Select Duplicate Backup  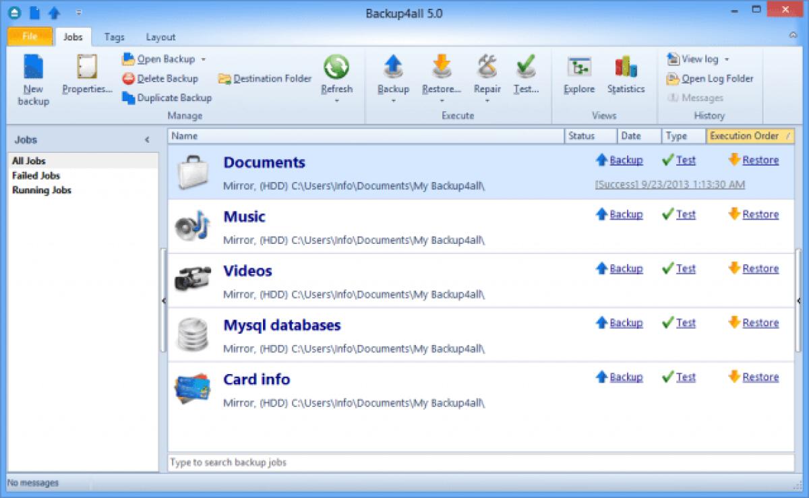point(167,98)
